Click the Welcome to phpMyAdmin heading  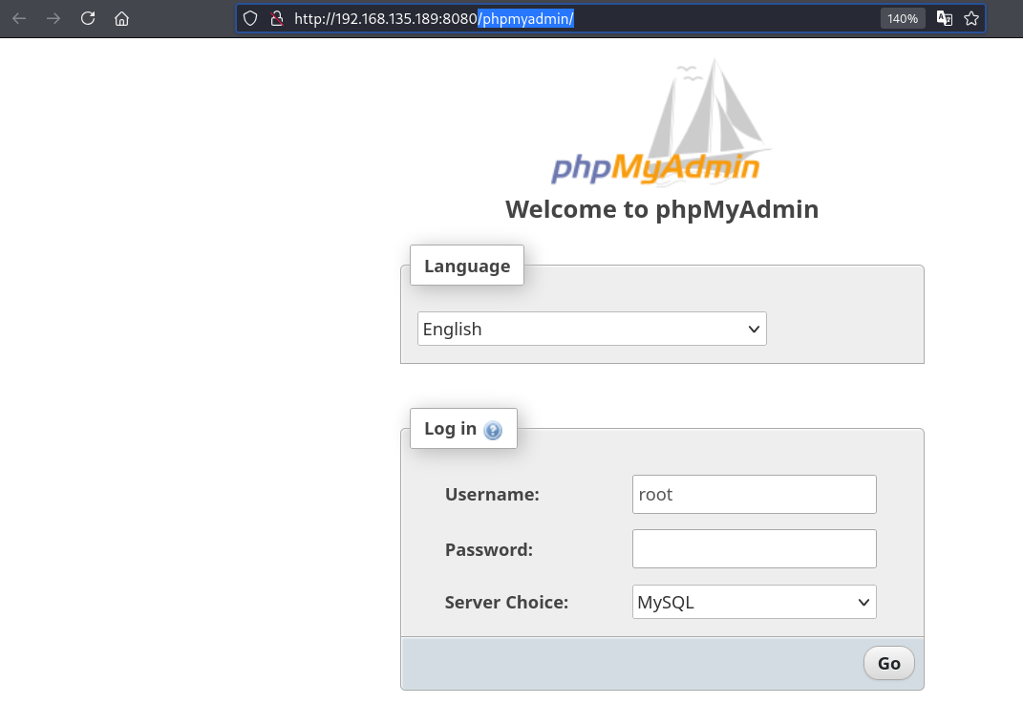(x=662, y=209)
